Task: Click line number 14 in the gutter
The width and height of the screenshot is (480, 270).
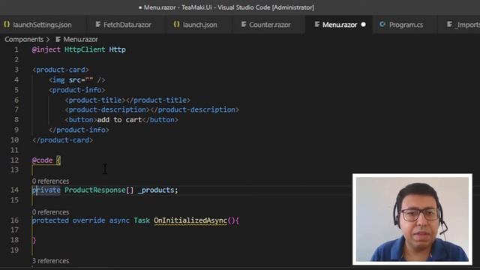Action: pyautogui.click(x=14, y=190)
